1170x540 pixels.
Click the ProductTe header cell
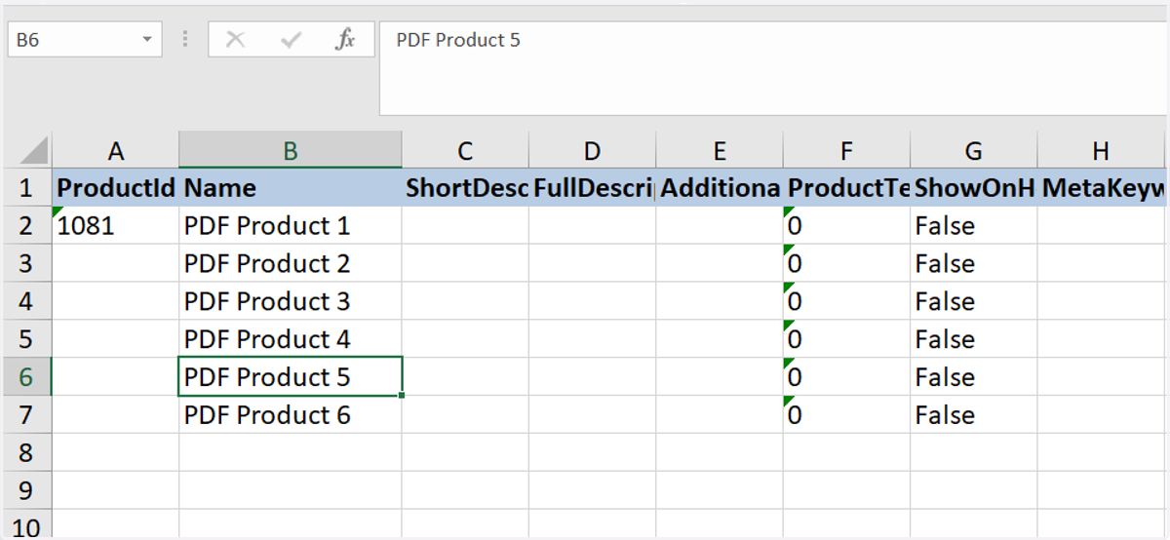pos(846,187)
